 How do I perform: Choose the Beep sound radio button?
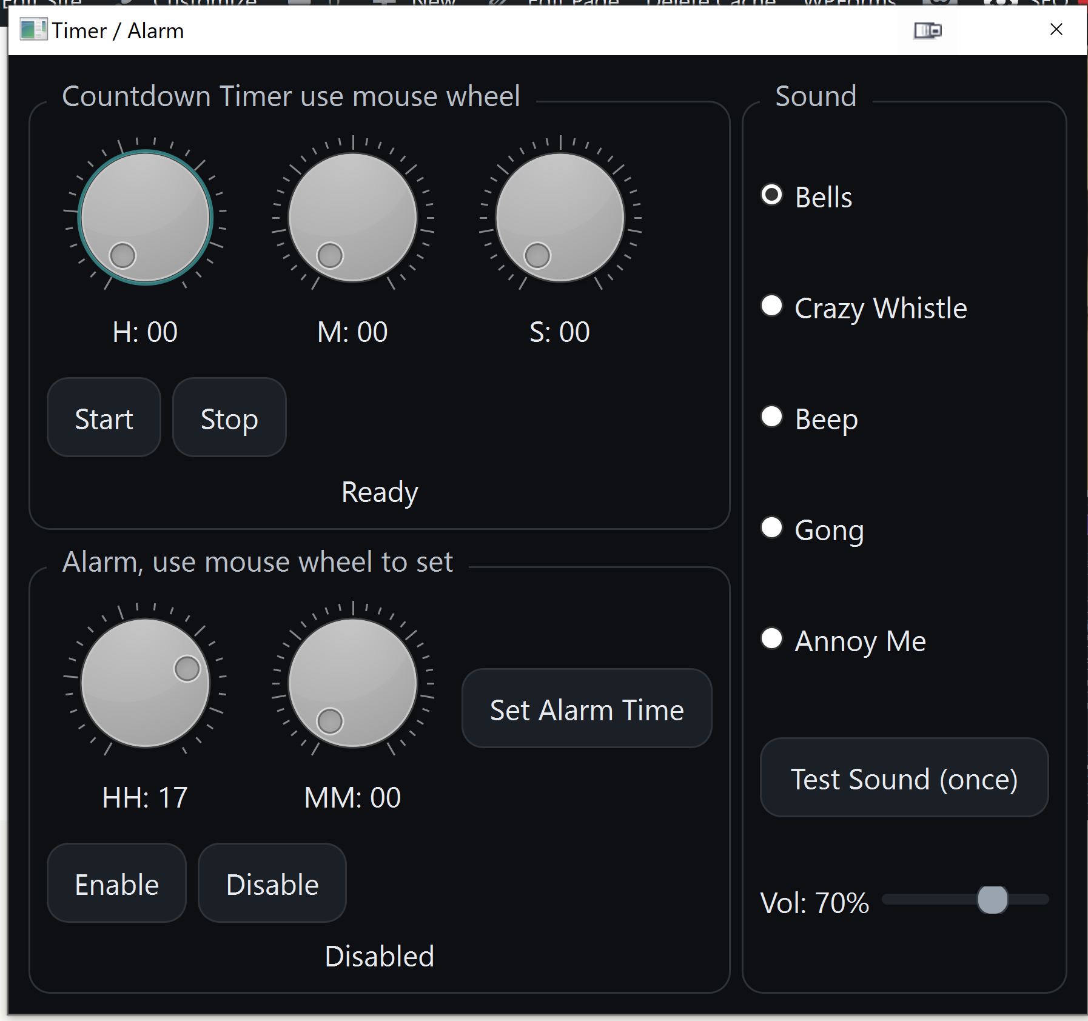coord(771,417)
